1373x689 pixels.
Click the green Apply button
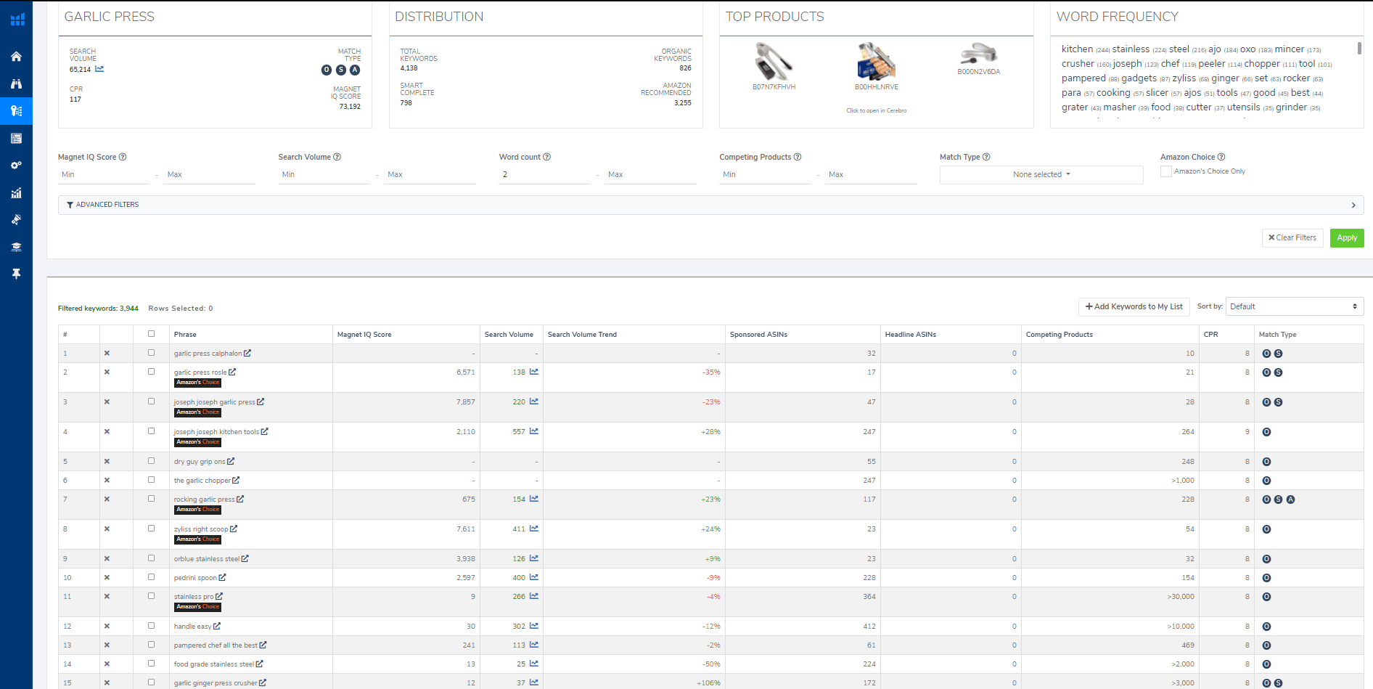click(x=1346, y=238)
